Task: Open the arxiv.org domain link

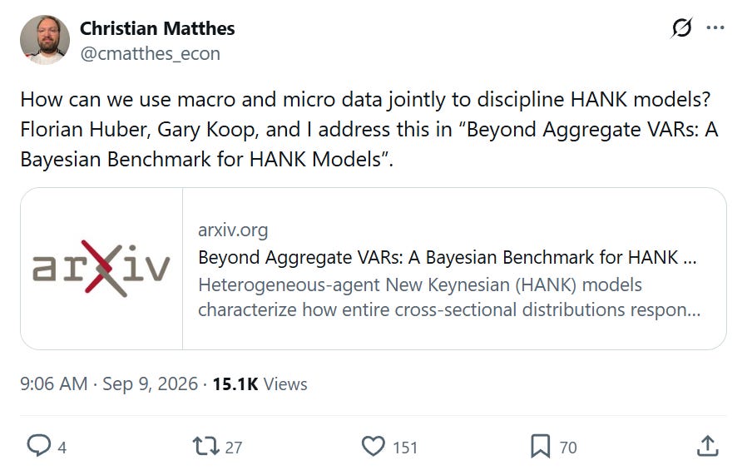Action: [x=233, y=230]
